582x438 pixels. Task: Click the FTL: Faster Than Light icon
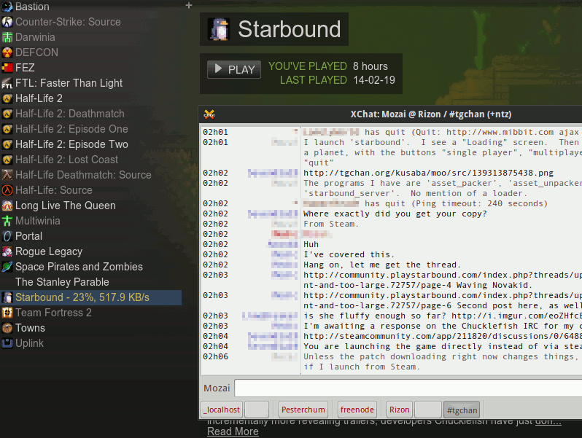[7, 83]
